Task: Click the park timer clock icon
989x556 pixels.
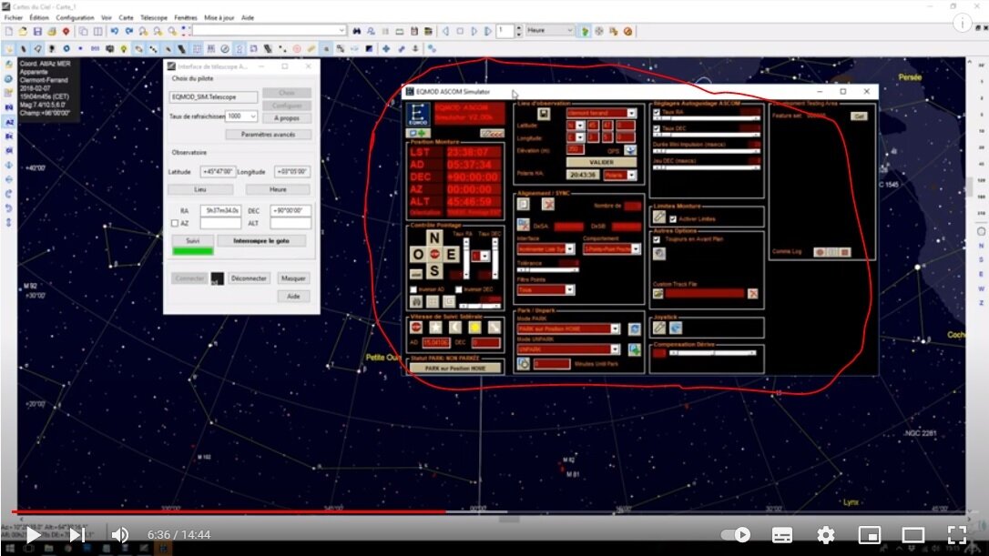Action: pos(524,364)
